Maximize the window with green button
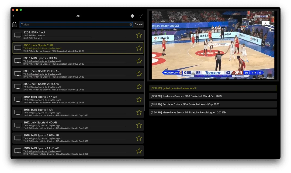Viewport: 291px width, 173px height. coord(21,10)
